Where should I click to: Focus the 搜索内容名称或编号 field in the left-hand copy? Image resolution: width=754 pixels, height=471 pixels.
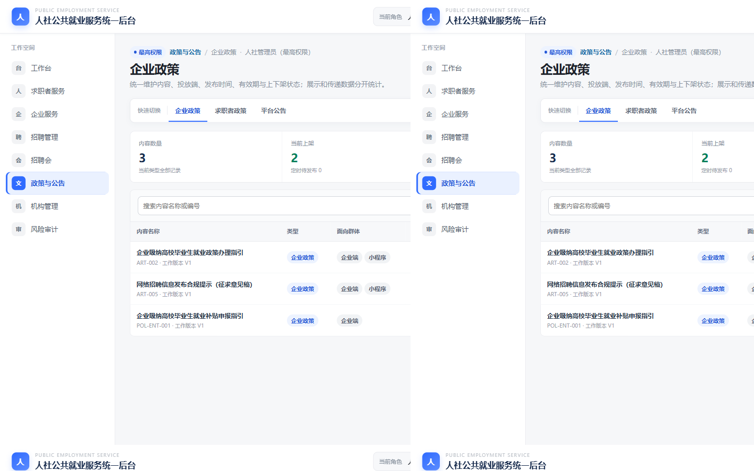click(x=274, y=206)
